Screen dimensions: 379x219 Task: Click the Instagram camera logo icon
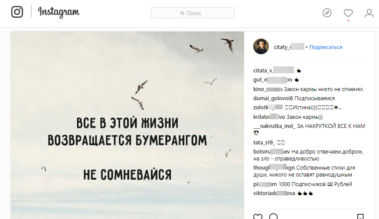coord(17,12)
